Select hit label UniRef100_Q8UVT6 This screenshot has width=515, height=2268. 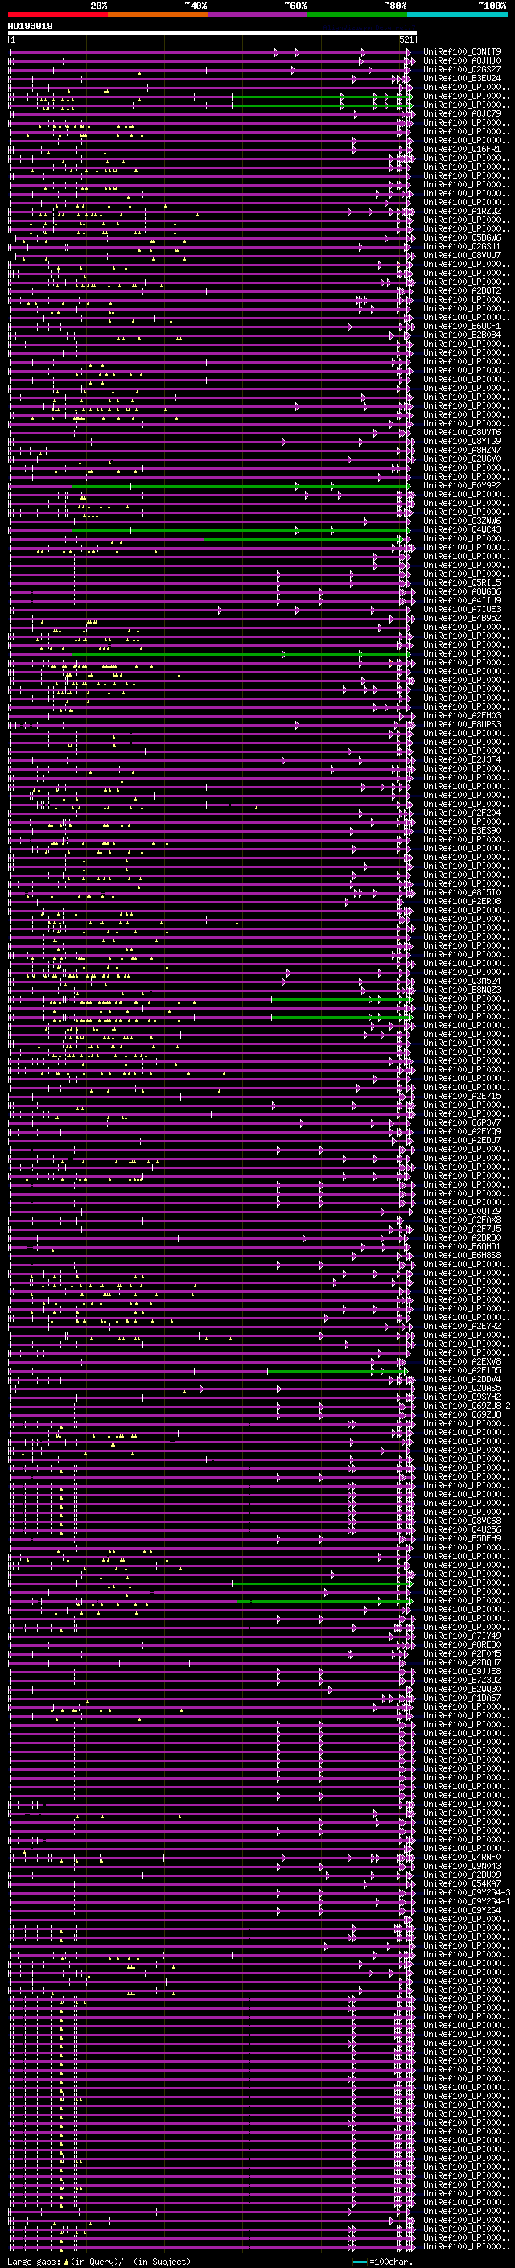(462, 433)
